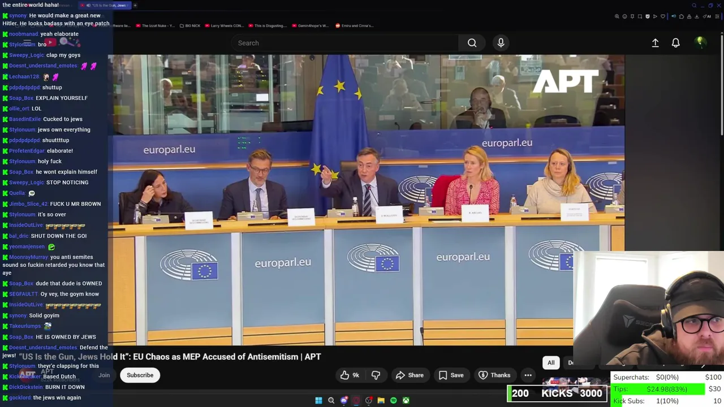Open the ad blocker shield icon
724x407 pixels.
coord(648,16)
